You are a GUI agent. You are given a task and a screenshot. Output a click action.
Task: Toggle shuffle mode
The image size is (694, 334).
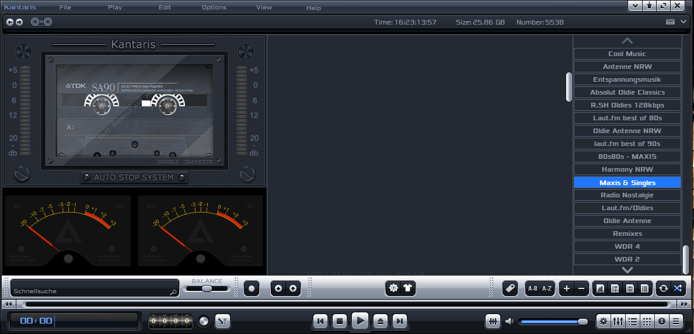point(678,288)
